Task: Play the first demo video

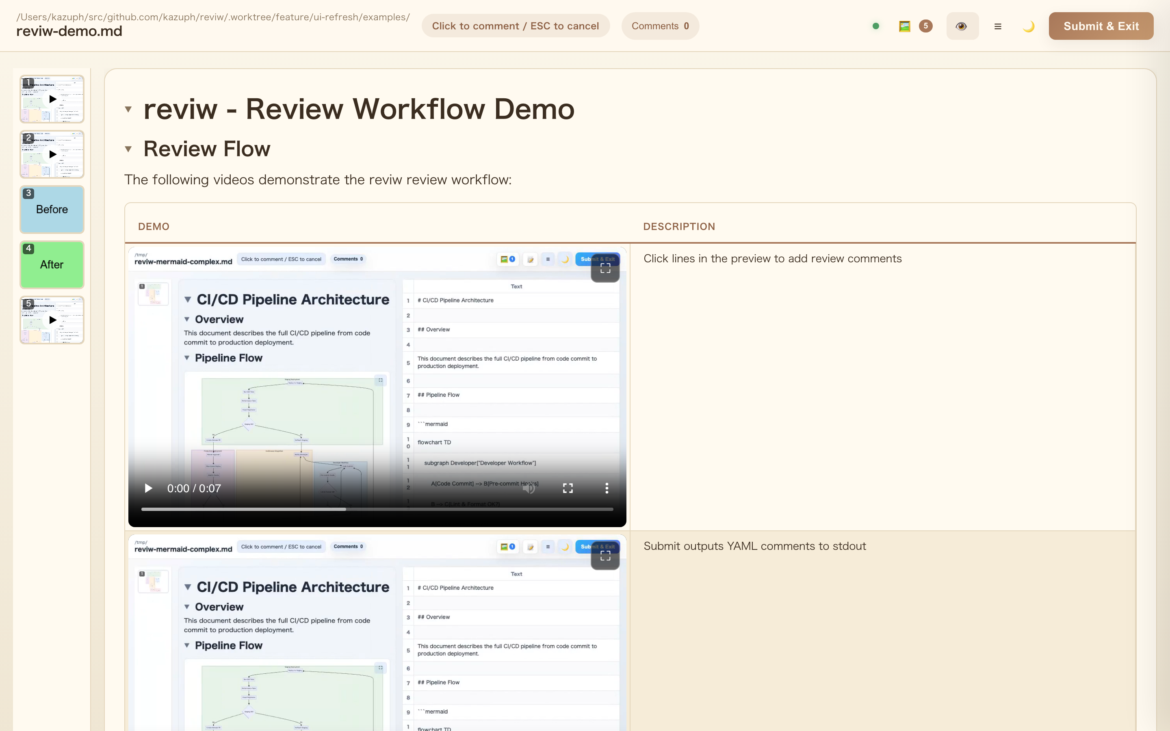Action: [148, 488]
